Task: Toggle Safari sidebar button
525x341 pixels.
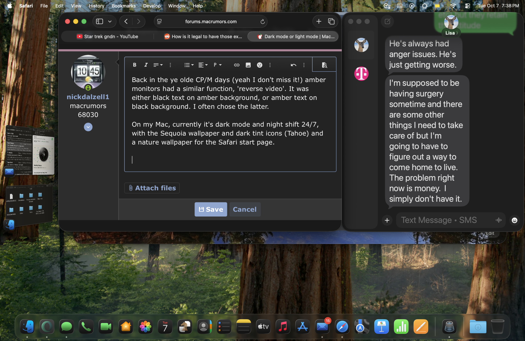Action: [x=99, y=21]
